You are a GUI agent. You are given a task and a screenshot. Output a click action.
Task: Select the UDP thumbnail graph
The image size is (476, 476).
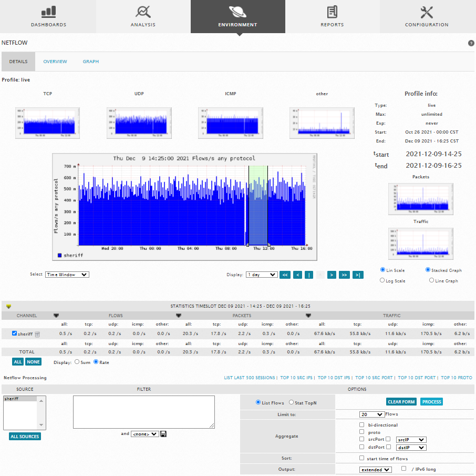pyautogui.click(x=139, y=123)
